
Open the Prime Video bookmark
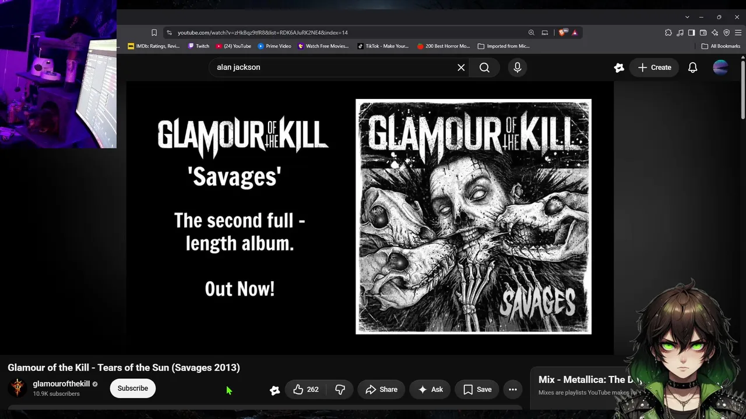click(275, 46)
